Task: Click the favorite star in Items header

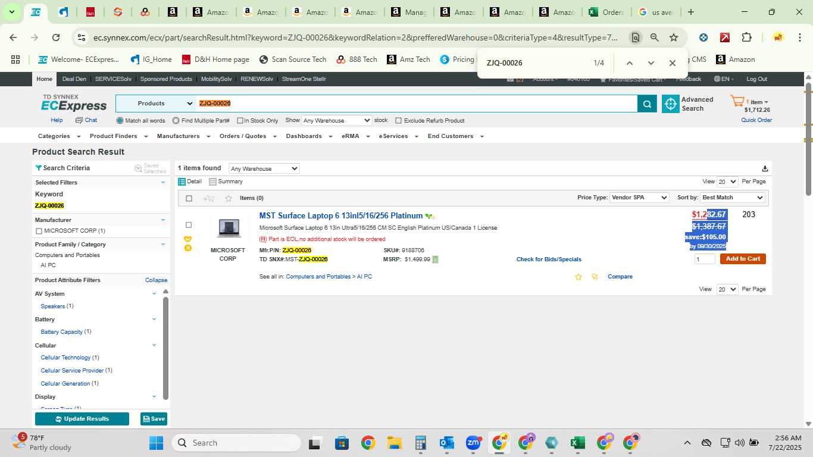Action: pos(229,198)
